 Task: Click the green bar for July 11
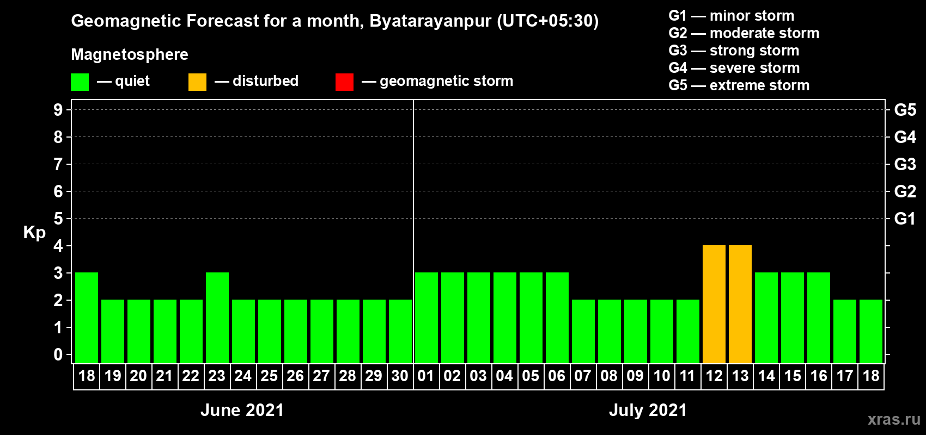[688, 332]
